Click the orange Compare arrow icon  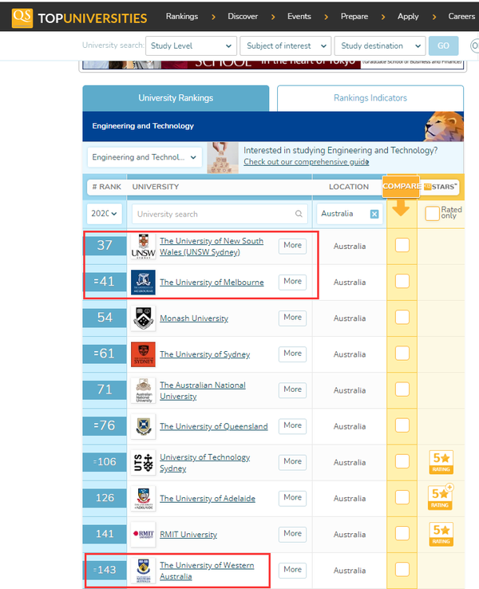(401, 208)
